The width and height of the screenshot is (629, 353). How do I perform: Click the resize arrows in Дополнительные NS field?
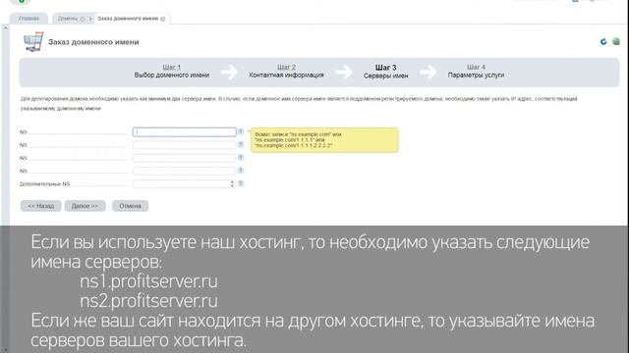(x=232, y=183)
